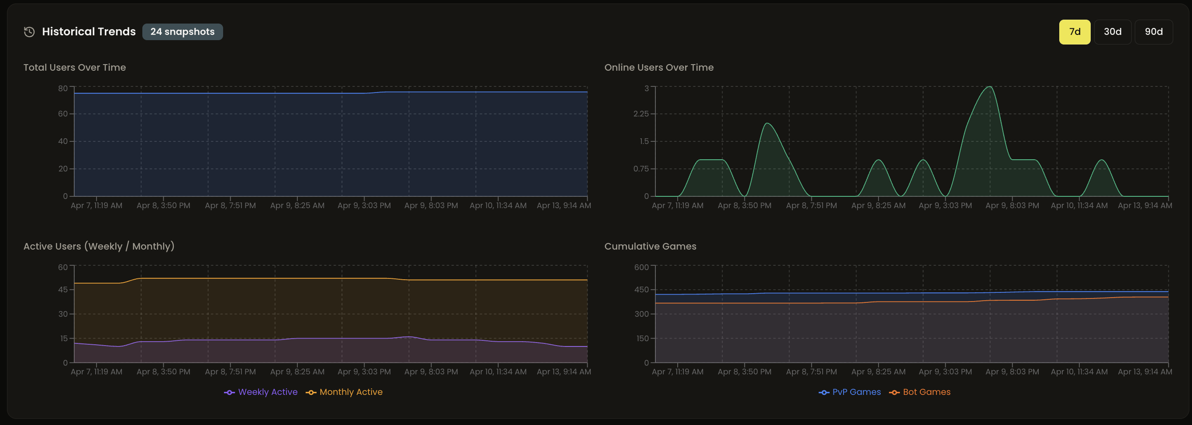1192x425 pixels.
Task: Click the 600 label on Cumulative Games axis
Action: (641, 267)
